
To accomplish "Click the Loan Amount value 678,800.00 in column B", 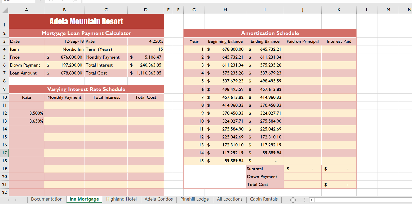I will tap(64, 73).
